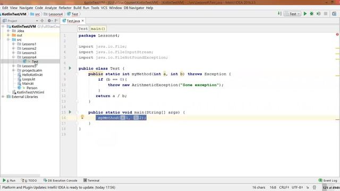
Task: Expand the Lessons1 folder node
Action: pos(13,44)
